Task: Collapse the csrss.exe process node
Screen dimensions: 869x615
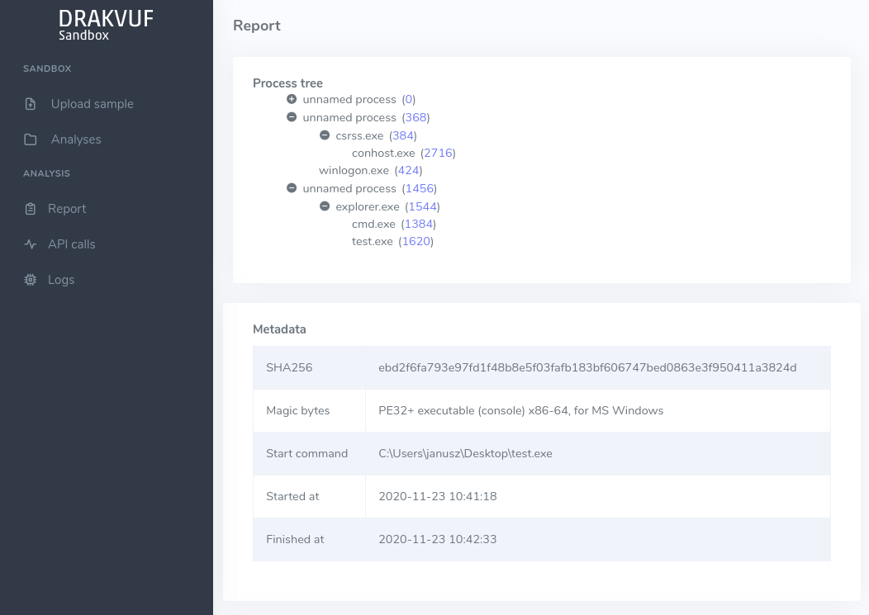Action: click(x=324, y=135)
